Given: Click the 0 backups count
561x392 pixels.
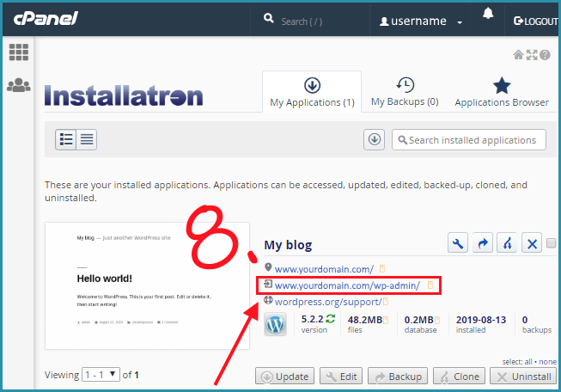Looking at the screenshot, I should pos(525,320).
